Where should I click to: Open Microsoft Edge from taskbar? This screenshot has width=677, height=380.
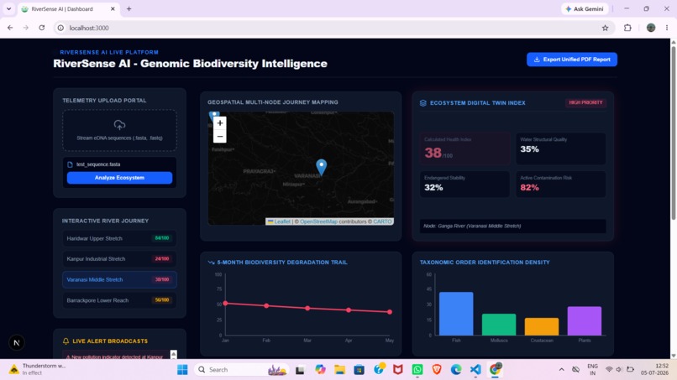click(456, 370)
